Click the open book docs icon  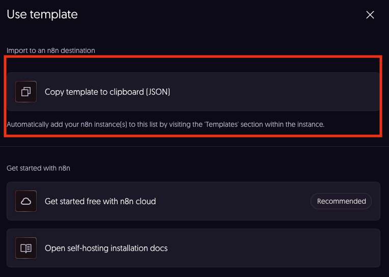[x=26, y=248]
